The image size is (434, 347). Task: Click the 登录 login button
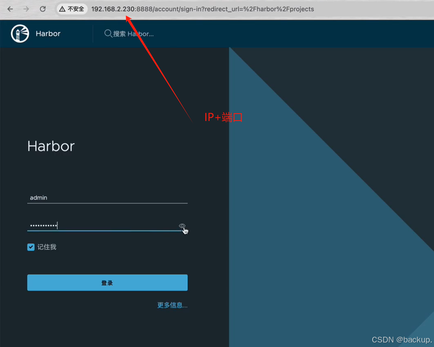(107, 282)
